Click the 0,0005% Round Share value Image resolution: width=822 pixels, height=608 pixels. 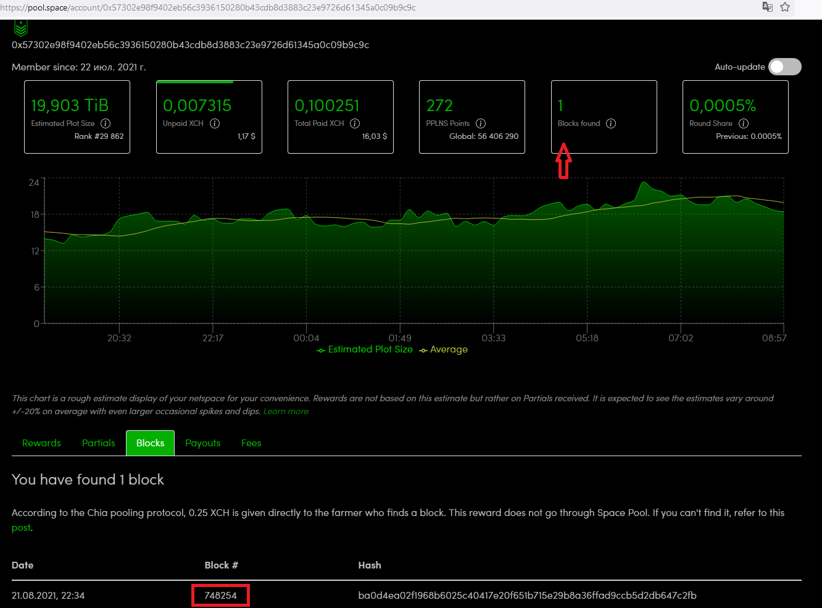point(723,106)
